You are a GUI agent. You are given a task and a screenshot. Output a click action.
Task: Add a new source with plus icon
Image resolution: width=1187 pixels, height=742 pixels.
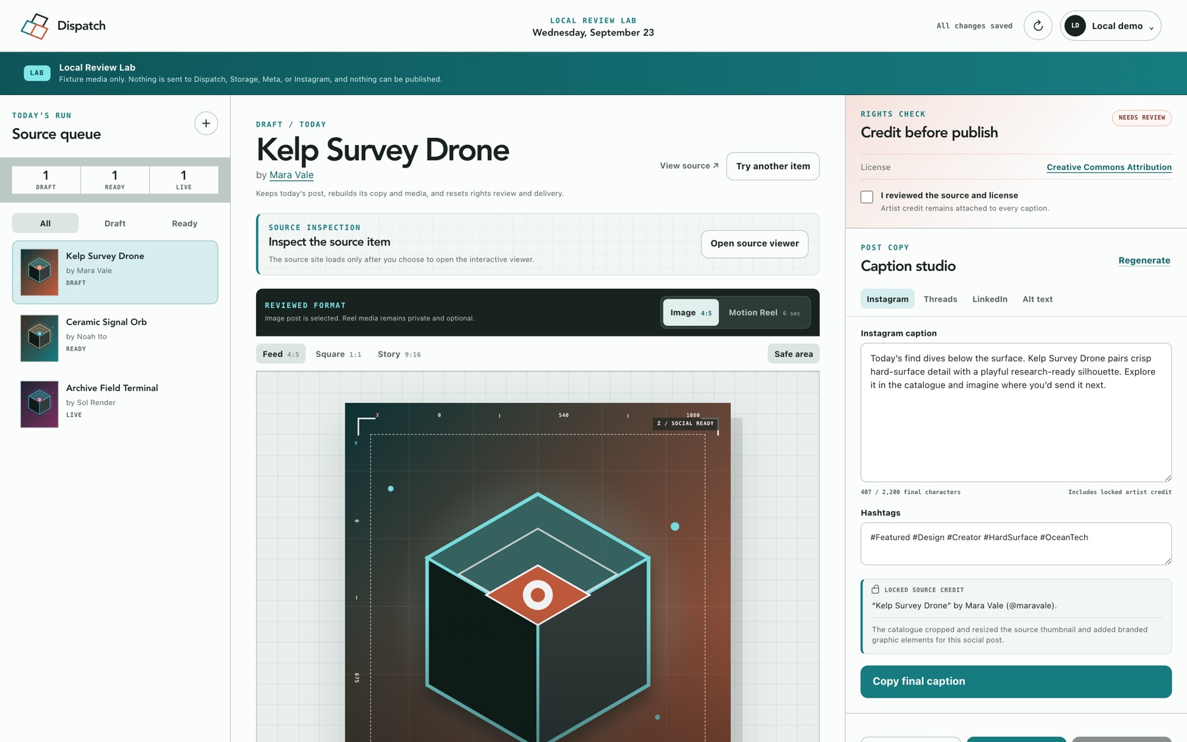click(206, 123)
